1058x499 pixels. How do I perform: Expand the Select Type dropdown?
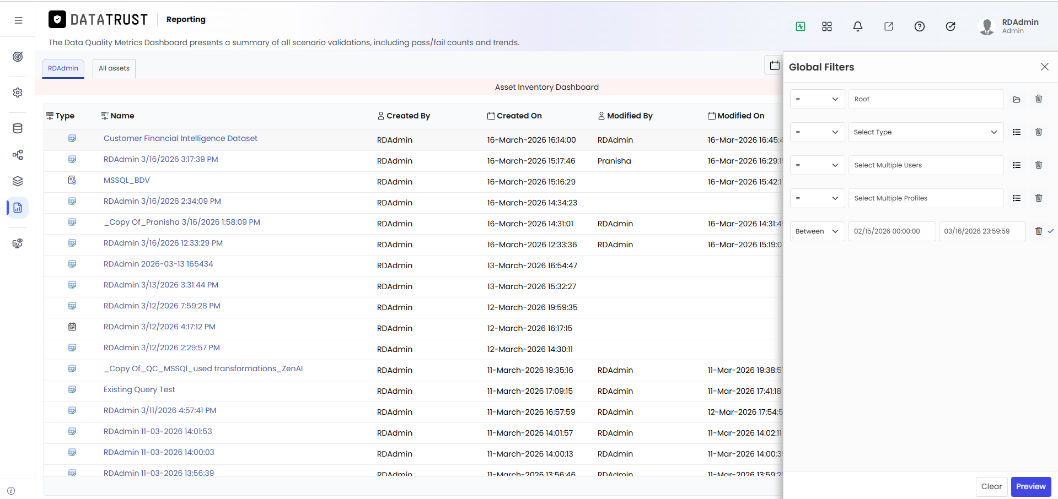926,132
